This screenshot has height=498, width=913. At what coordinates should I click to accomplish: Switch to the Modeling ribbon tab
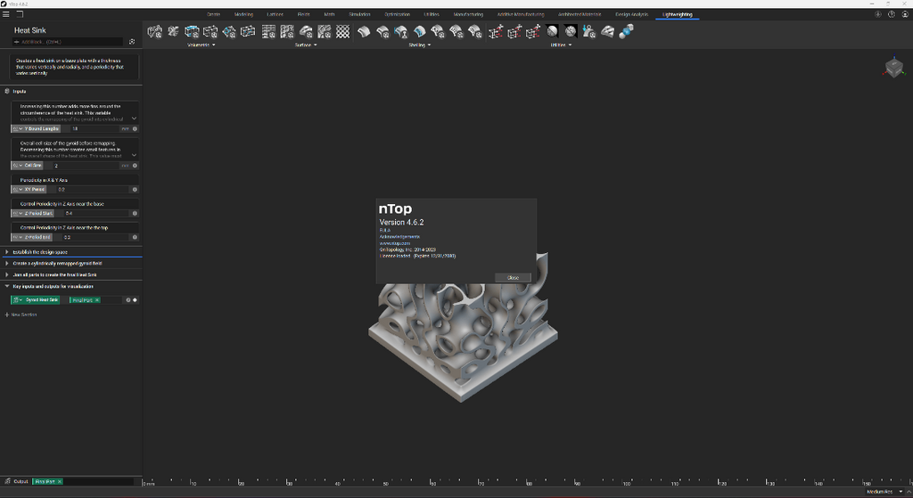point(243,14)
